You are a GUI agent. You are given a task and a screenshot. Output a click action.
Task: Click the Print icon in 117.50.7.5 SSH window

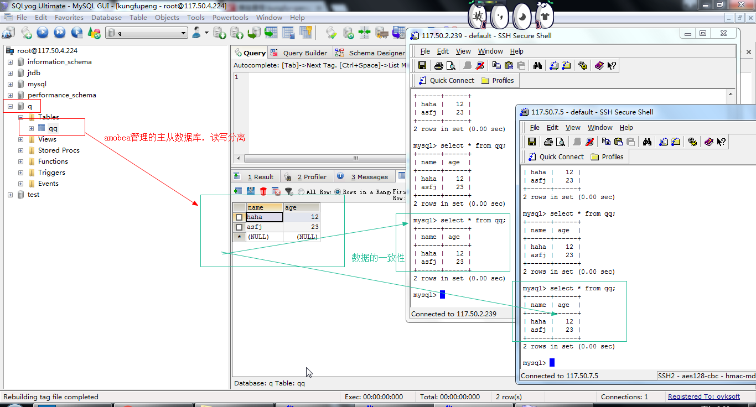(x=548, y=142)
